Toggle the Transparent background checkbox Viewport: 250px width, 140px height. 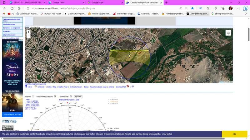55,96
